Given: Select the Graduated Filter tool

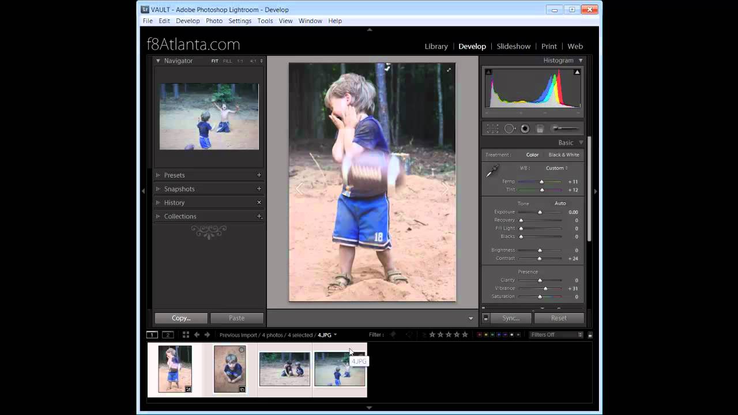Looking at the screenshot, I should pyautogui.click(x=540, y=129).
